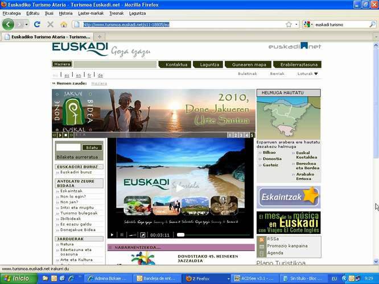Bookmark this page with the star icon

289,24
